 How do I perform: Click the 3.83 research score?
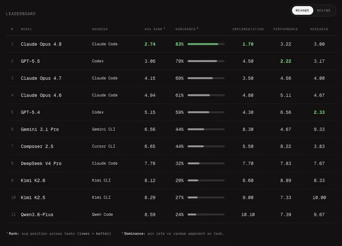[319, 146]
